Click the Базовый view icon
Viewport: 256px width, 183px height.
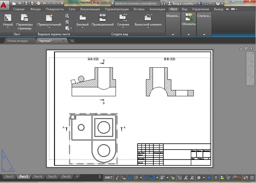pyautogui.click(x=82, y=17)
